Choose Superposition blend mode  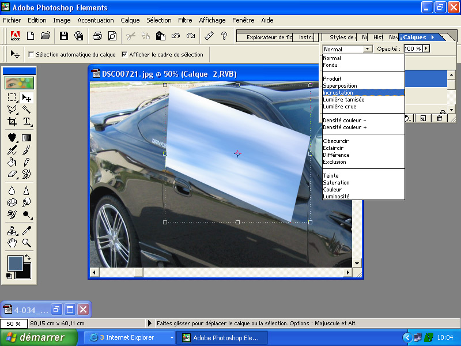click(364, 86)
